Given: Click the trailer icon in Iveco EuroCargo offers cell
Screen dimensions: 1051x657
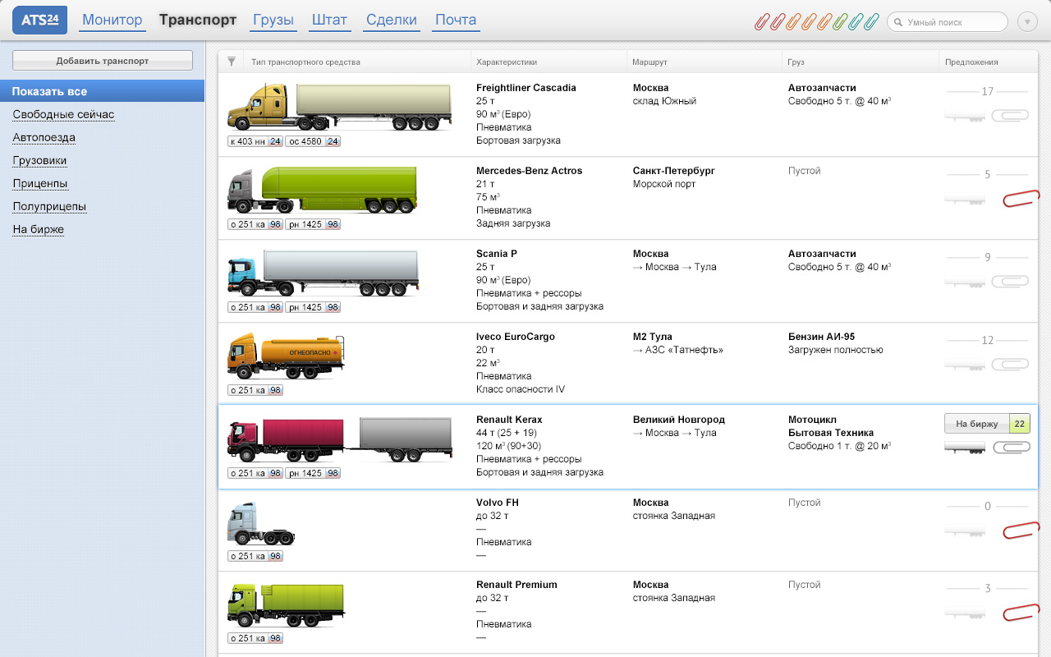Looking at the screenshot, I should 964,365.
